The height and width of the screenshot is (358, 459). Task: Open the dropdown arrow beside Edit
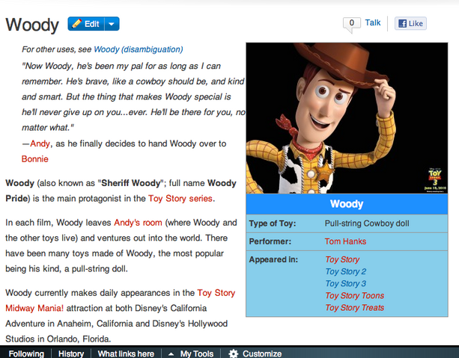[112, 24]
